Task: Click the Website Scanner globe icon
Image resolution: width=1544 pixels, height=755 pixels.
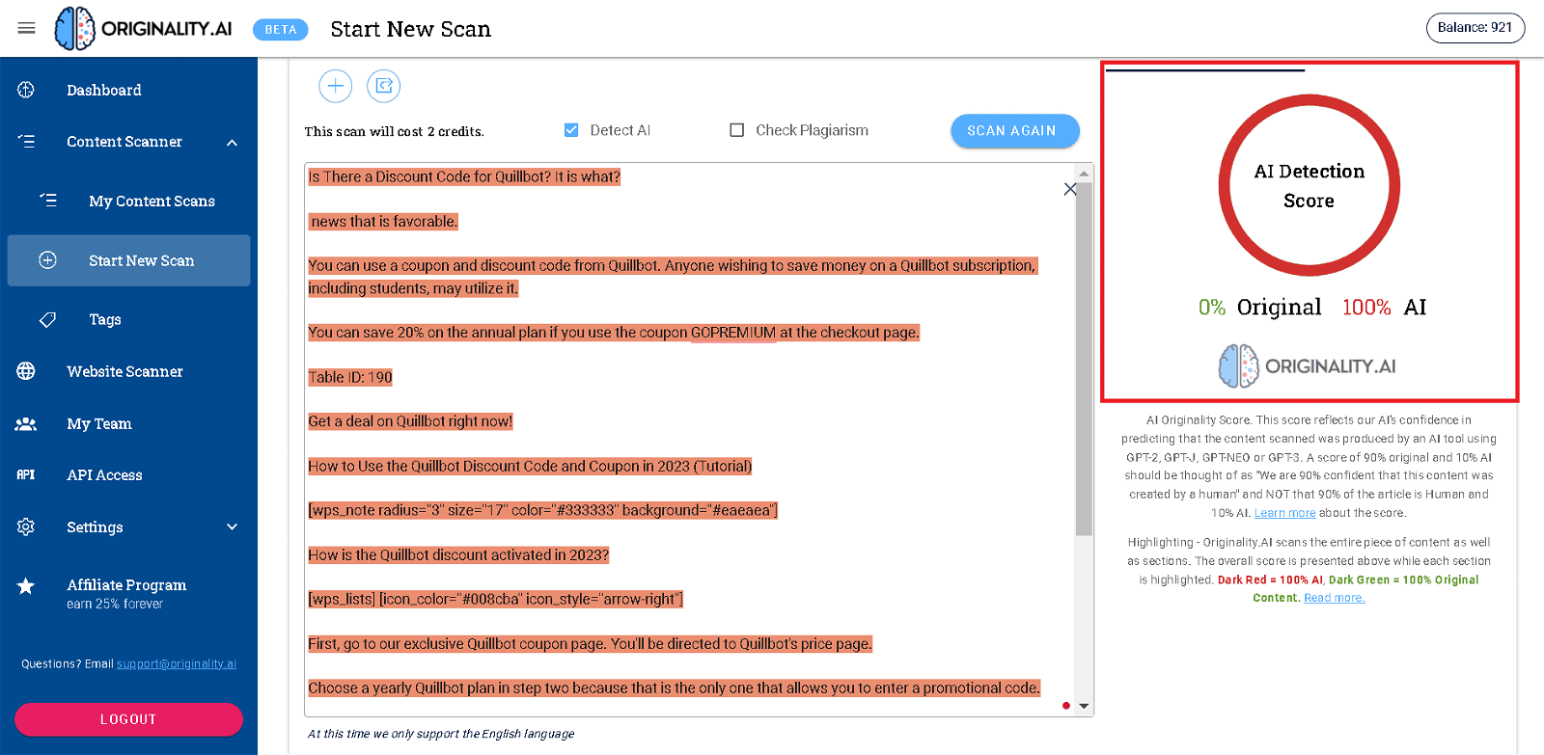Action: [x=26, y=371]
